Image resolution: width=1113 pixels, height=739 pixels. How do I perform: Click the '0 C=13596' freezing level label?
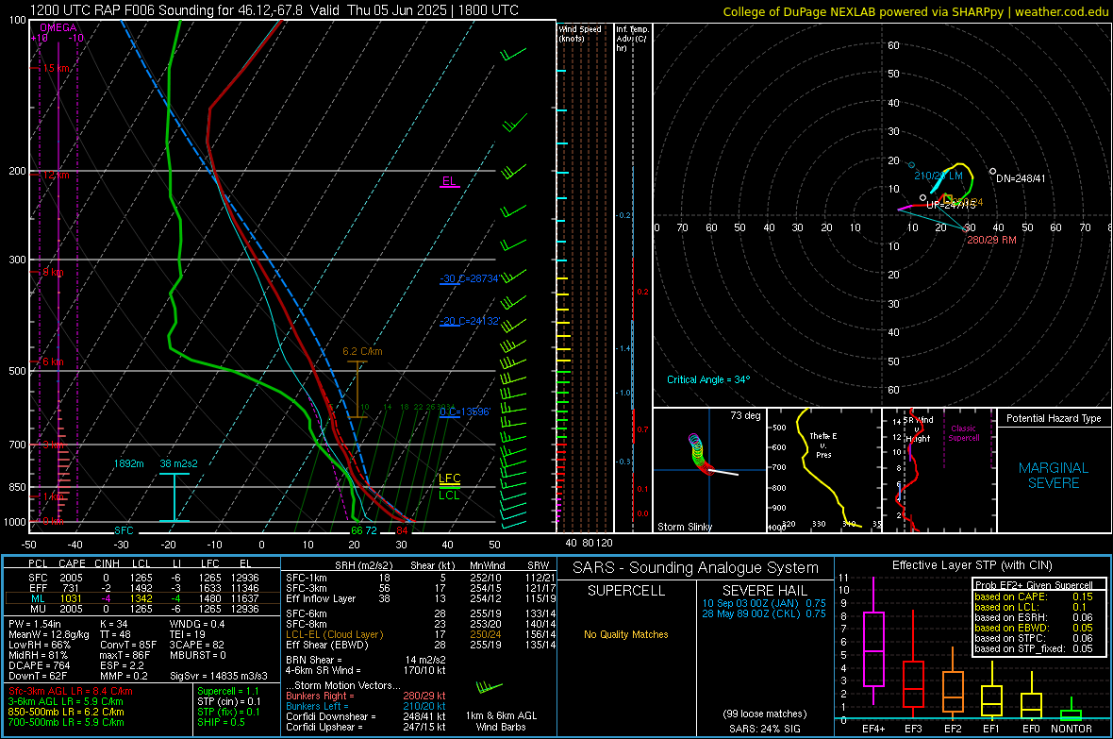tap(464, 412)
